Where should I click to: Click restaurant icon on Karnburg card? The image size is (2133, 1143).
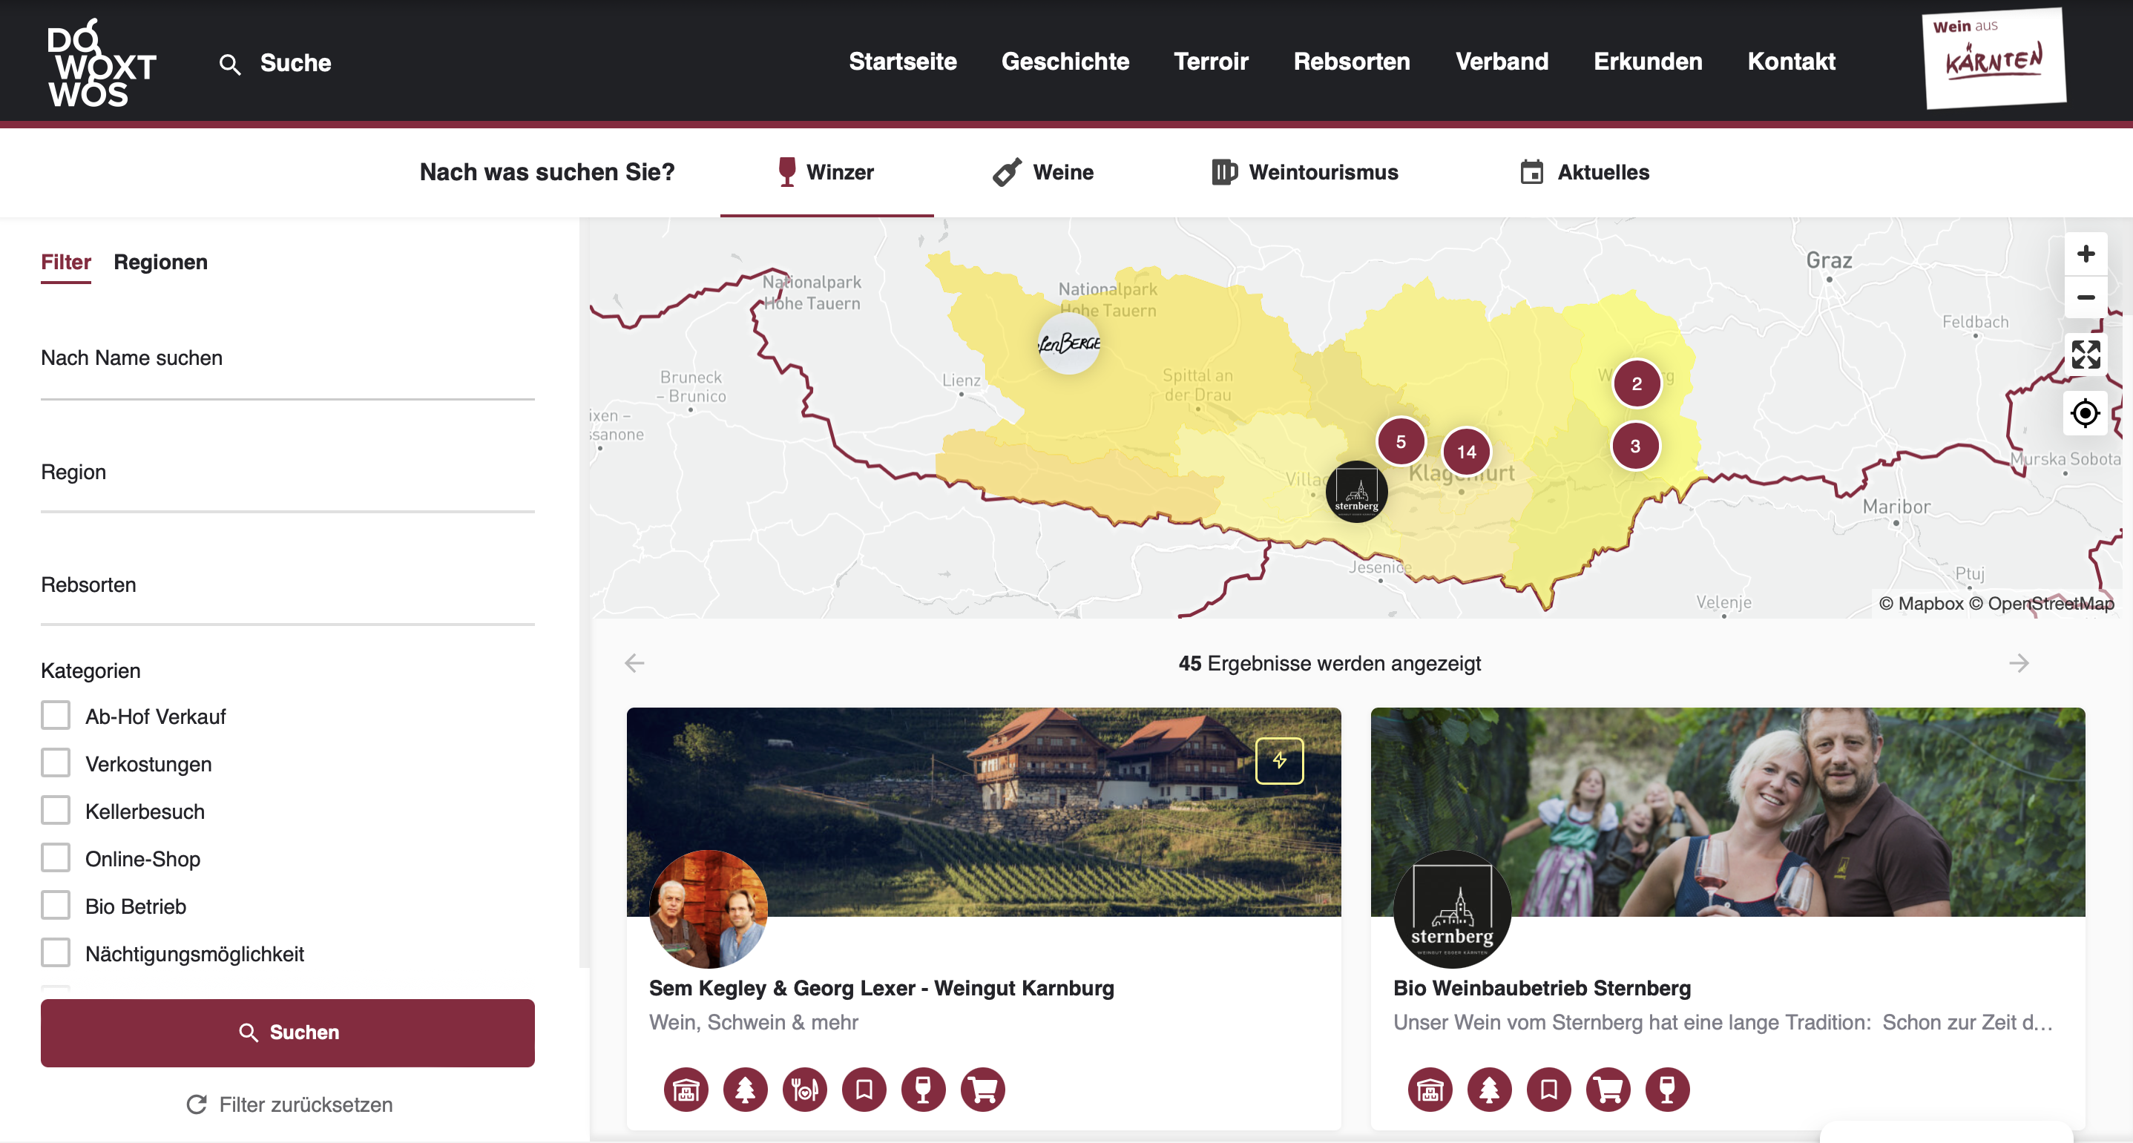(x=805, y=1089)
